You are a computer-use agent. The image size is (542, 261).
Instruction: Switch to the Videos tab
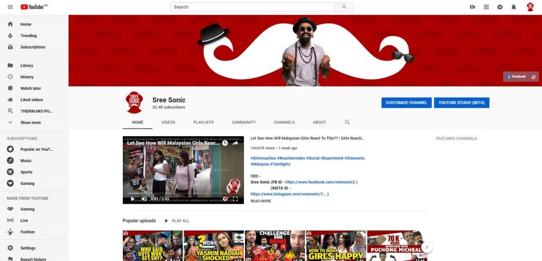(168, 122)
